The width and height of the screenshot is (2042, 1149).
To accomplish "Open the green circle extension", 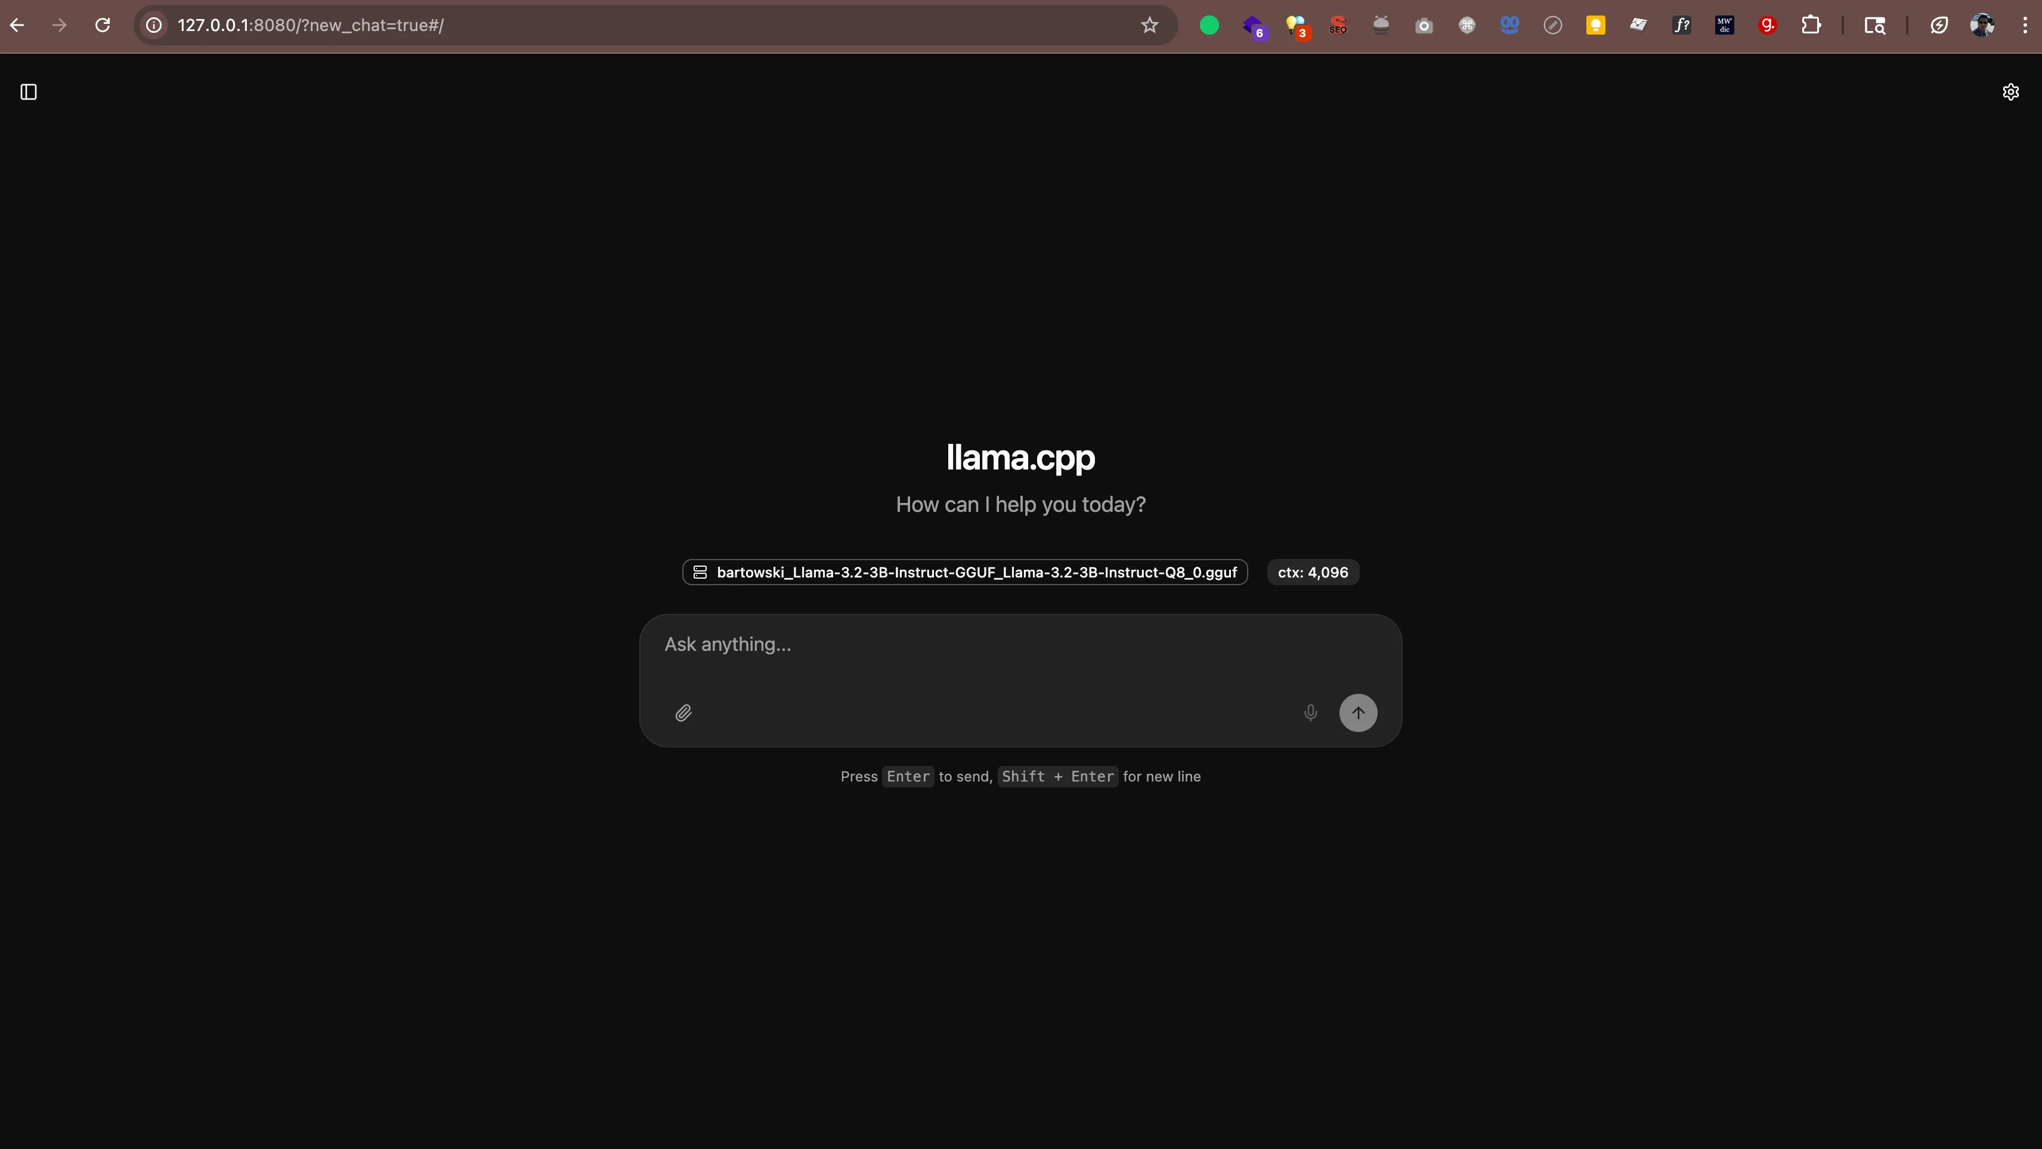I will (1209, 26).
